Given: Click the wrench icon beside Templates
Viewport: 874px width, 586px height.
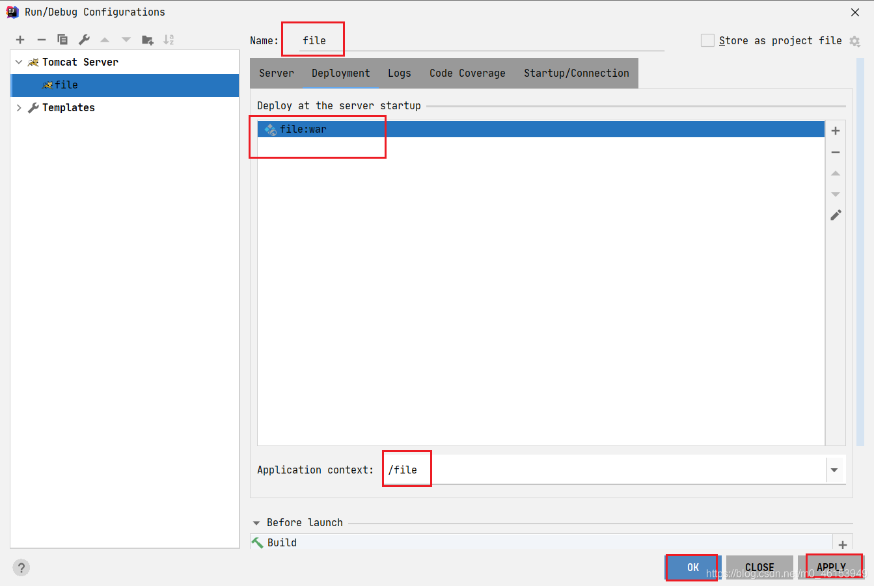Looking at the screenshot, I should pyautogui.click(x=34, y=108).
